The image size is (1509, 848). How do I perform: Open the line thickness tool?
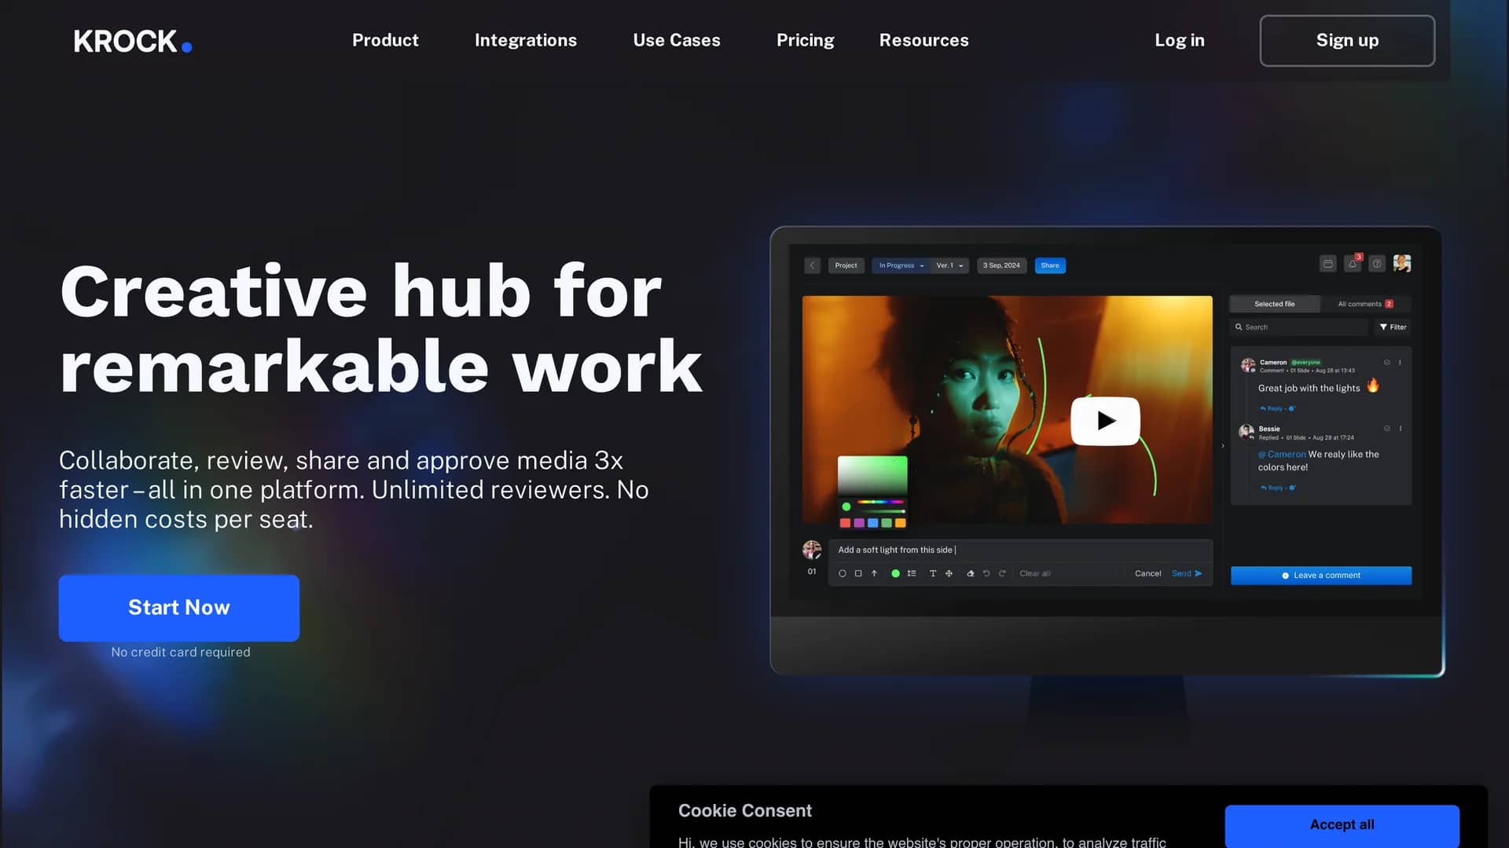point(912,573)
